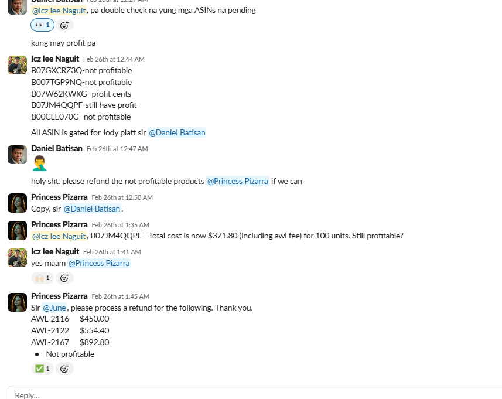Image resolution: width=502 pixels, height=399 pixels.
Task: Focus the Reply message input field
Action: click(252, 395)
